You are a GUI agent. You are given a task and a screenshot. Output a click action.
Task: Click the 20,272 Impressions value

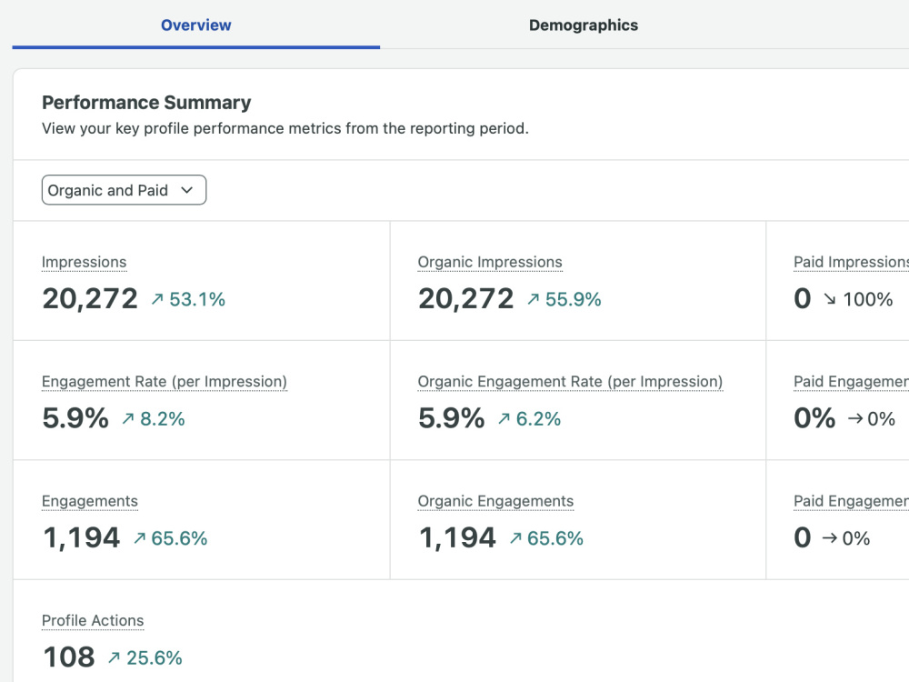[x=90, y=299]
